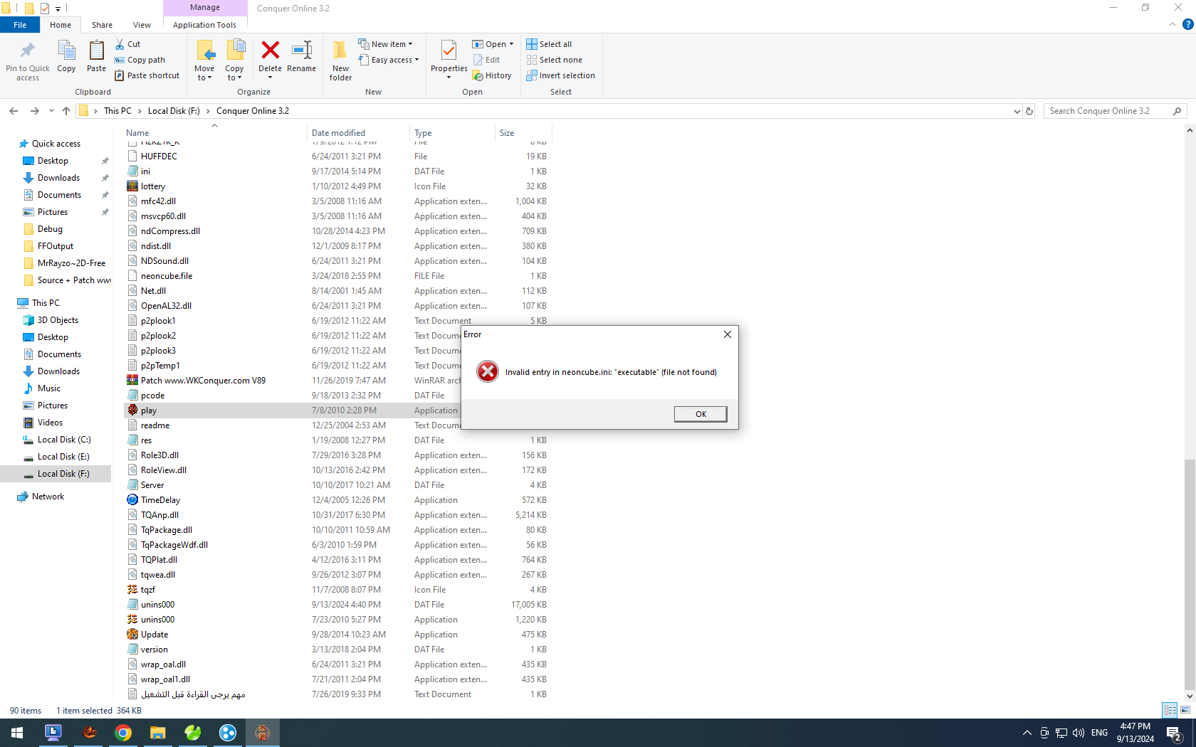
Task: Click the History icon in Open group
Action: (x=492, y=75)
